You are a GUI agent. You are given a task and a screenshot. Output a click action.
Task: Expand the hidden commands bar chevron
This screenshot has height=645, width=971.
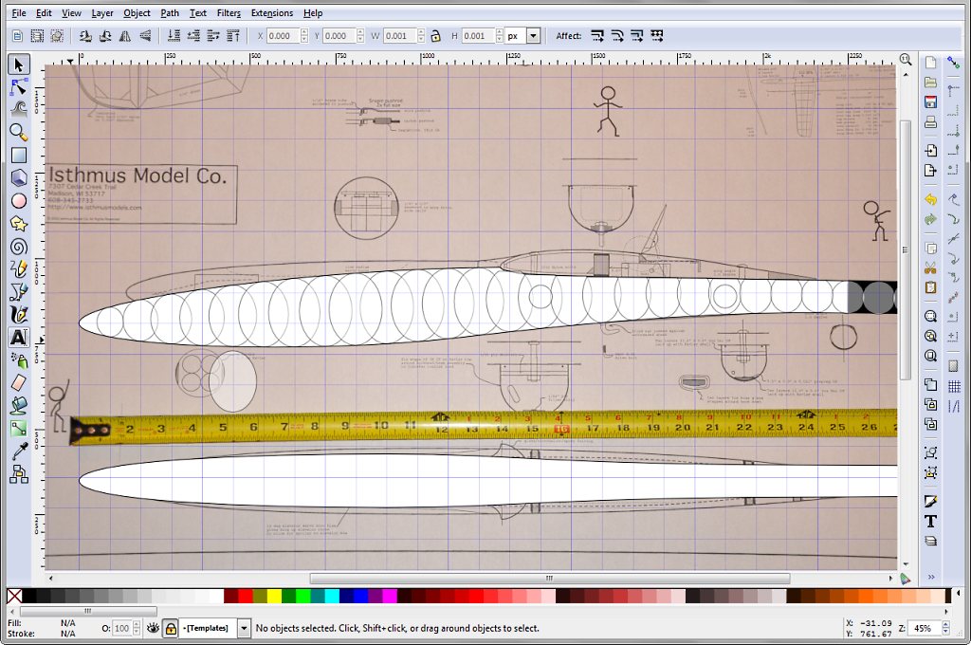point(931,577)
